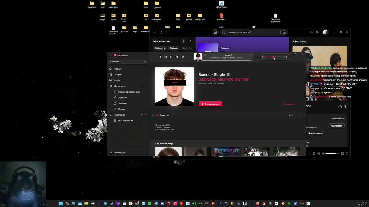Open Spotify friends activity icon
This screenshot has width=369, height=207.
click(x=317, y=32)
